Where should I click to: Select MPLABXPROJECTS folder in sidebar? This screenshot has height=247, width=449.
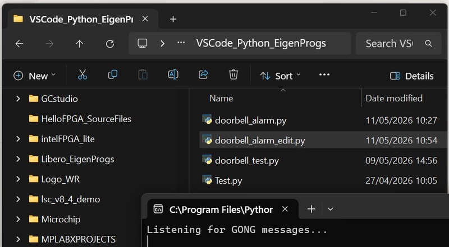(x=72, y=239)
